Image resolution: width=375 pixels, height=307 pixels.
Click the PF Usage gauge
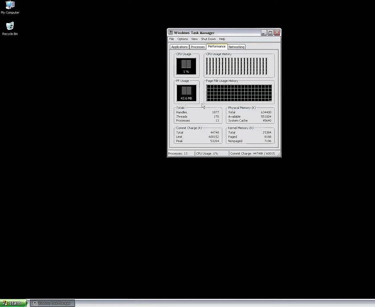186,93
